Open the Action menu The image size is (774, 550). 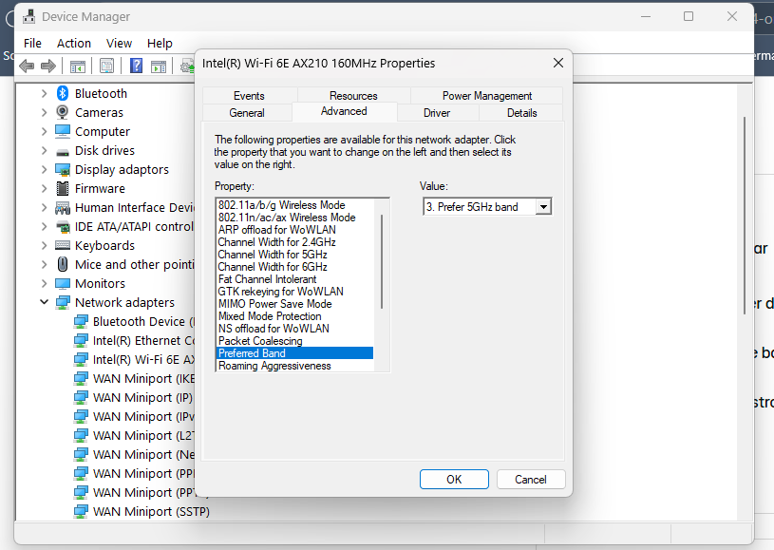pyautogui.click(x=74, y=43)
